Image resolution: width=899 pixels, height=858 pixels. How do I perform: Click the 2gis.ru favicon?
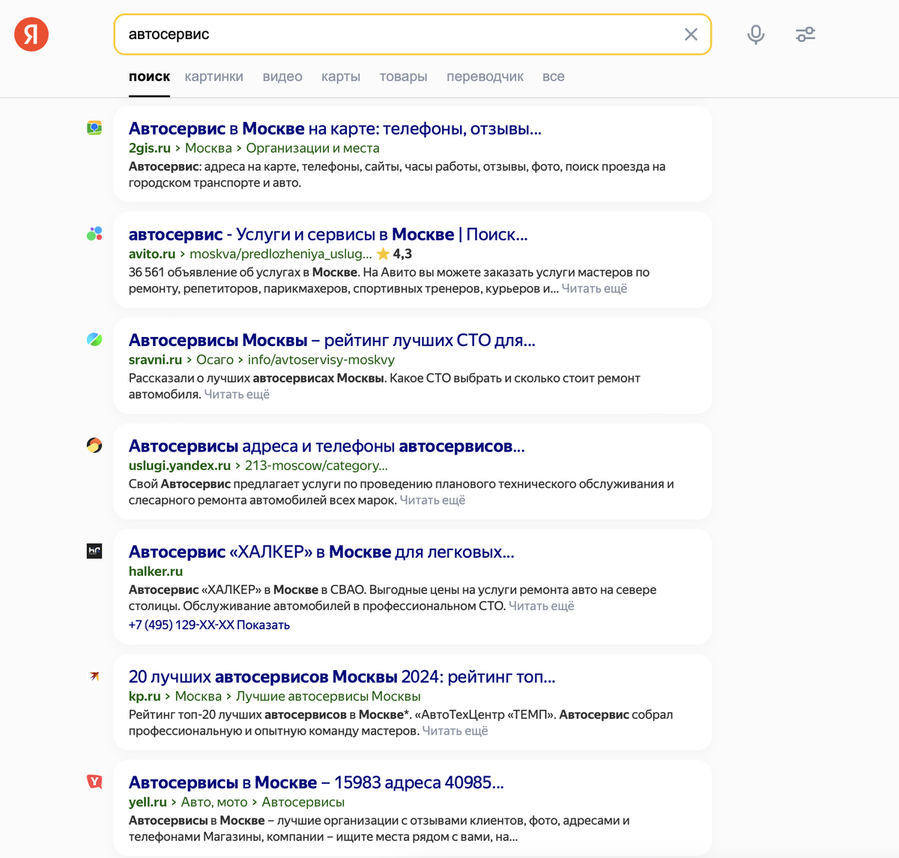coord(94,128)
